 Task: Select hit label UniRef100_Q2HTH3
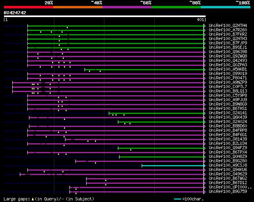pyautogui.click(x=228, y=39)
